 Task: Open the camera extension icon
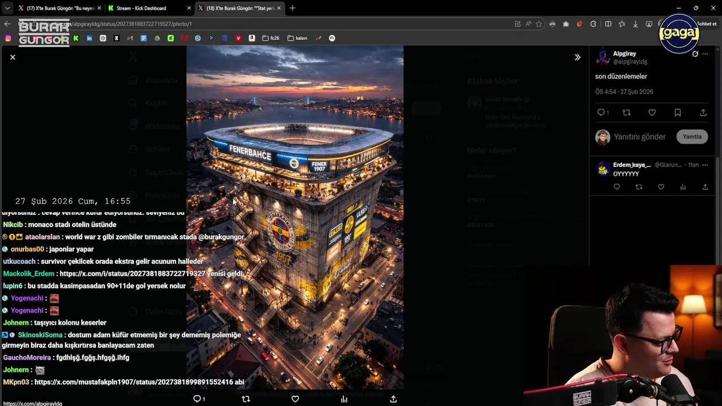pyautogui.click(x=566, y=24)
